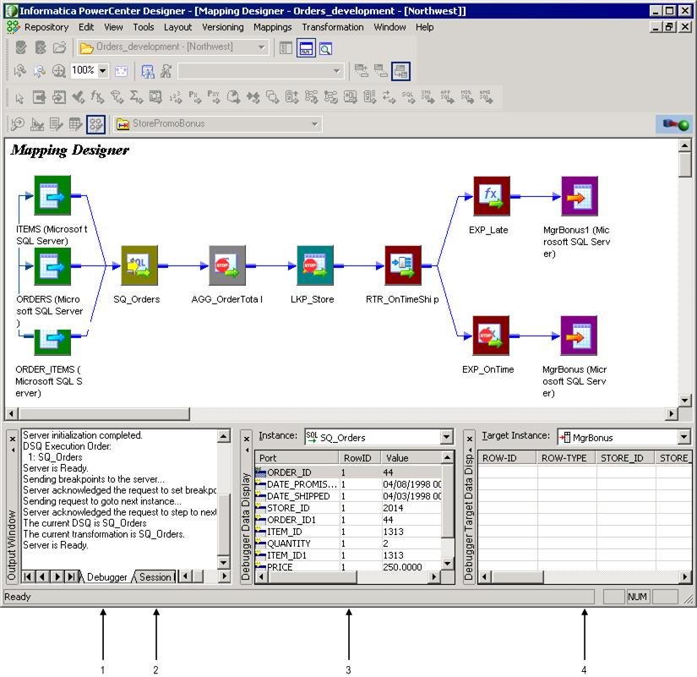
Task: Click the highlighted debugger toolbar icon
Action: pos(96,124)
